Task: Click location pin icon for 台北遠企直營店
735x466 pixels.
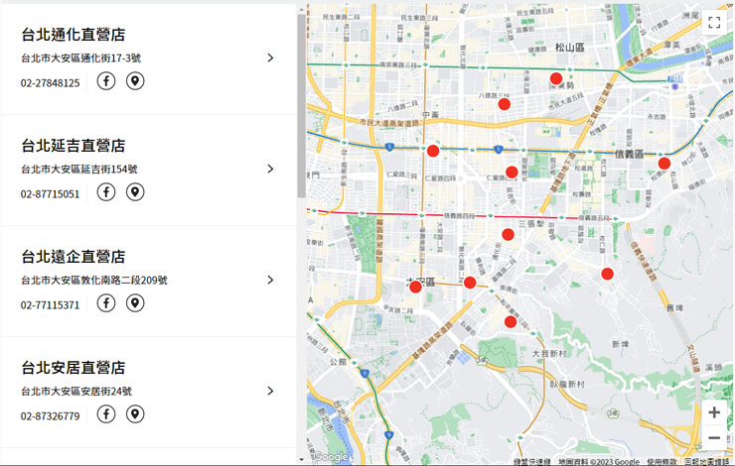Action: coord(135,303)
